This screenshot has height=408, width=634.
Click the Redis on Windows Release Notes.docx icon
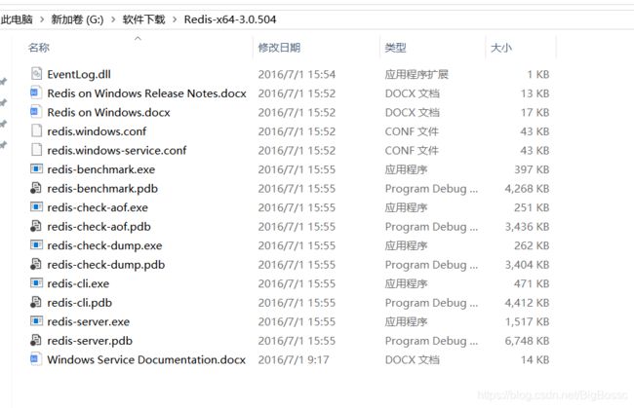[x=36, y=93]
